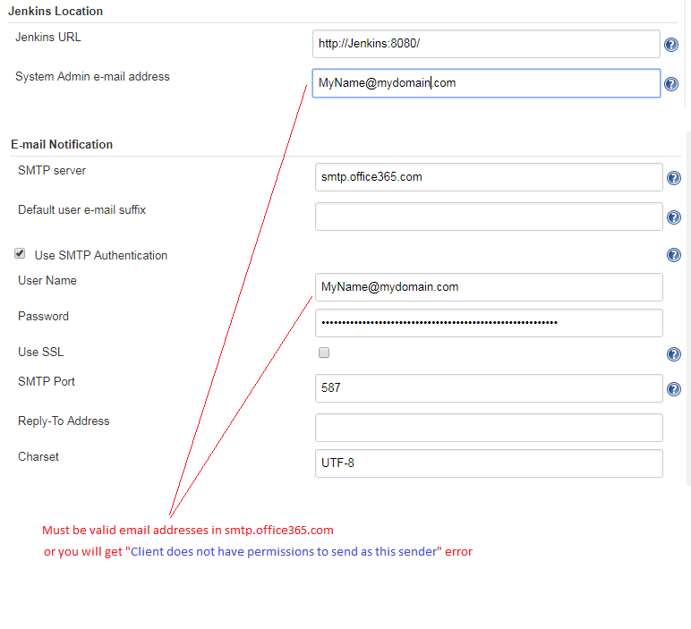Viewport: 691px width, 629px height.
Task: Open help for SMTP Port field
Action: [674, 389]
